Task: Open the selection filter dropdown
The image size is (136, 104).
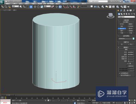Action: (x=16, y=6)
